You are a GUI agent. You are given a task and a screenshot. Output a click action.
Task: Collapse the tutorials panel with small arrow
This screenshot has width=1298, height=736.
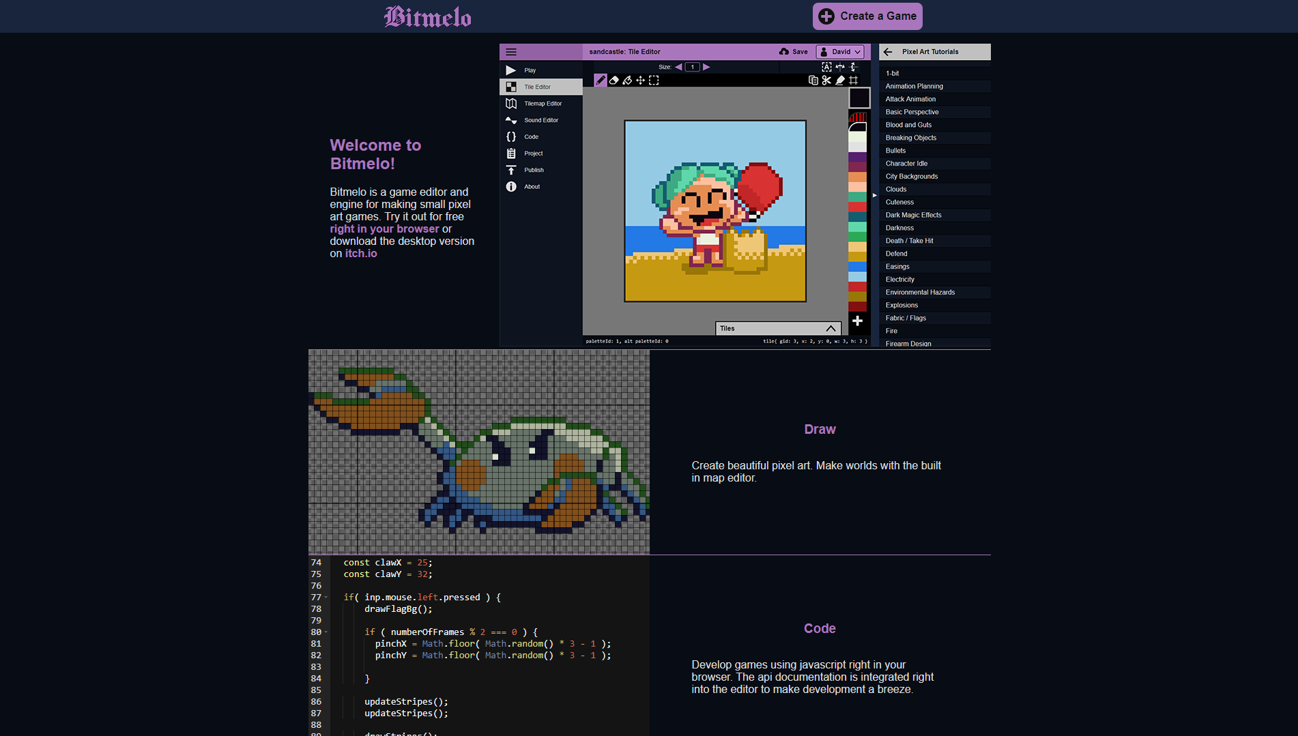tap(874, 195)
